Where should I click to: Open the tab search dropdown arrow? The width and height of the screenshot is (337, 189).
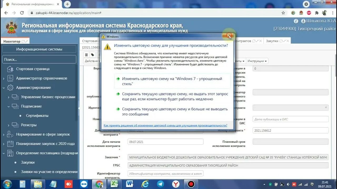306,4
